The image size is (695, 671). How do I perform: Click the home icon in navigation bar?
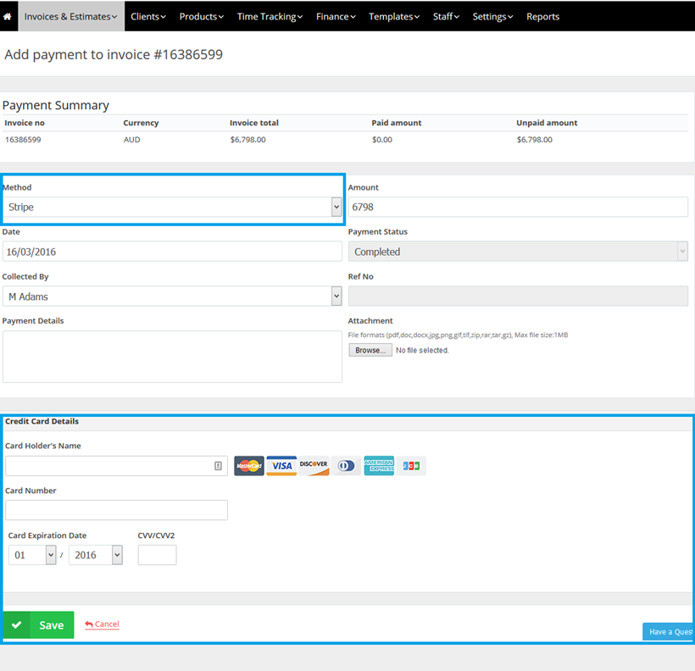coord(8,16)
